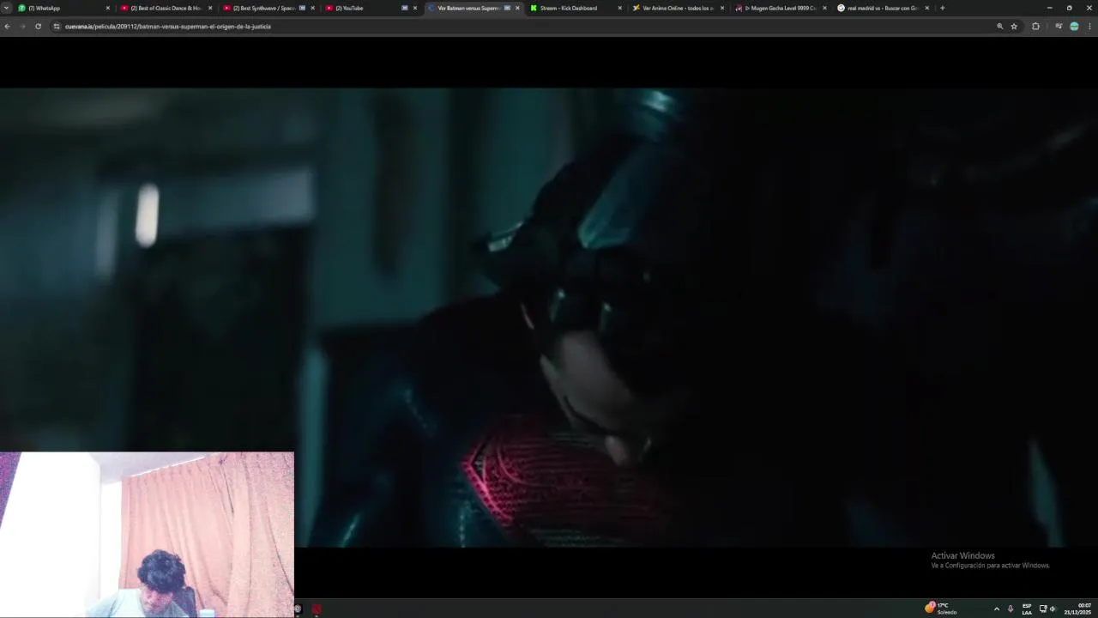This screenshot has height=618, width=1098.
Task: Close the Ver Batman versus Superman tab
Action: (x=517, y=8)
